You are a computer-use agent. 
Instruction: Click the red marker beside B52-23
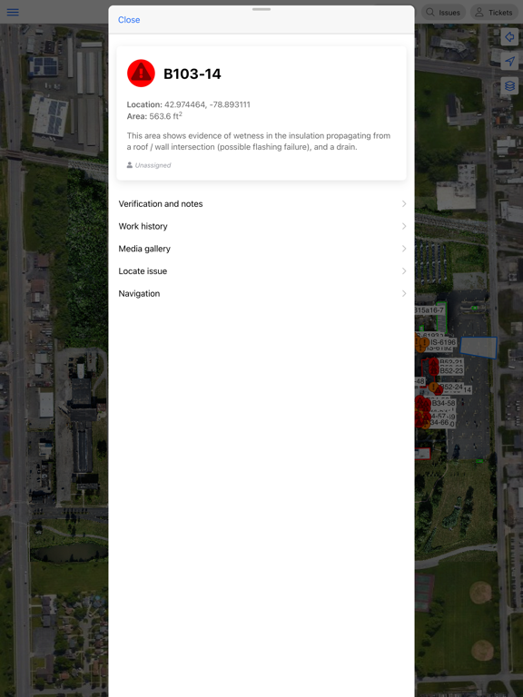click(434, 370)
